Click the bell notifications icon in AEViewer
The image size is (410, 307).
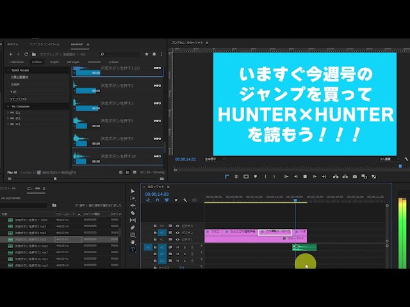tap(154, 54)
